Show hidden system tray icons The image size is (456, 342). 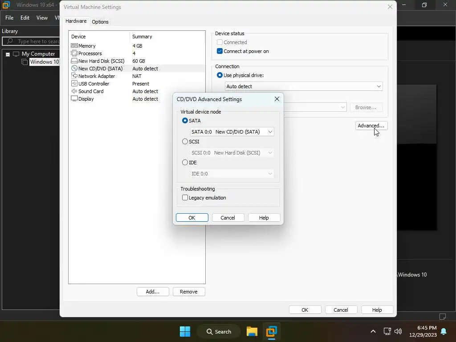(x=373, y=331)
